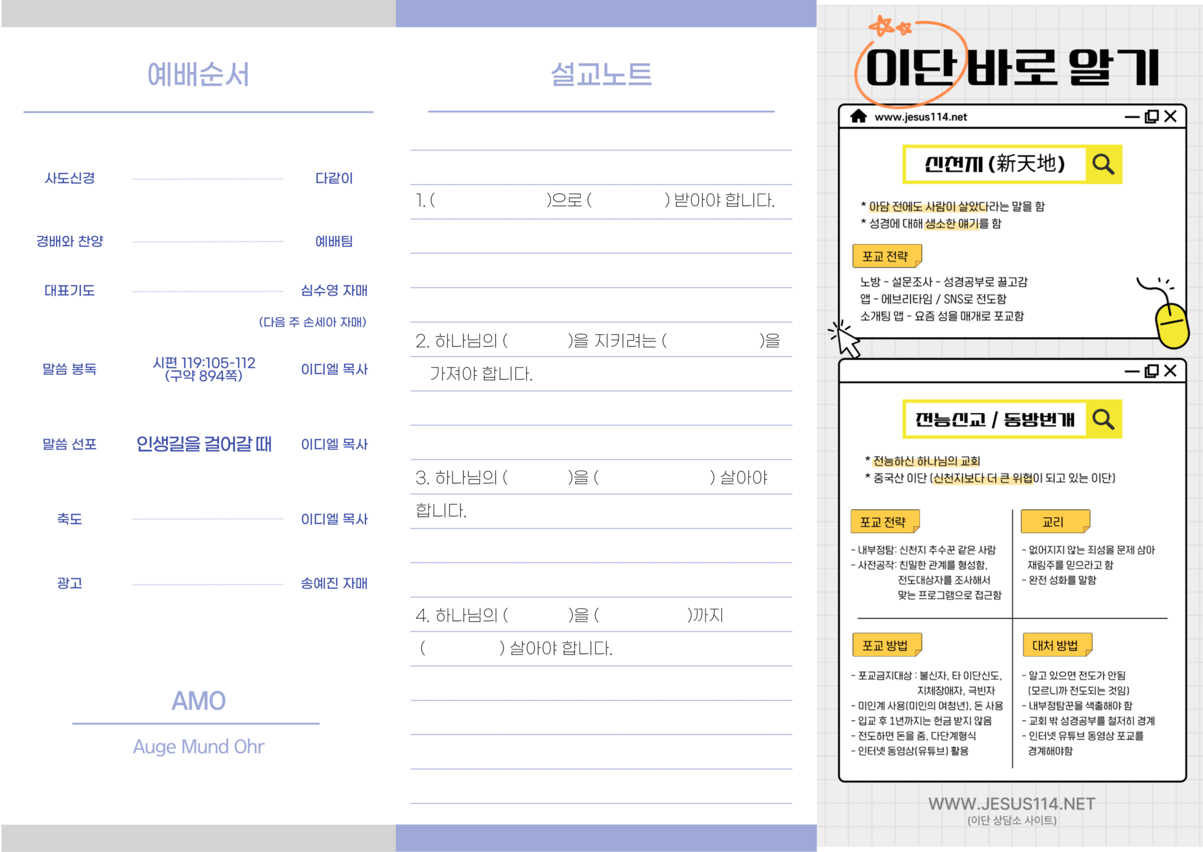Click the 내부정탐꾼을 색출해야 함 bullet

click(x=1077, y=706)
